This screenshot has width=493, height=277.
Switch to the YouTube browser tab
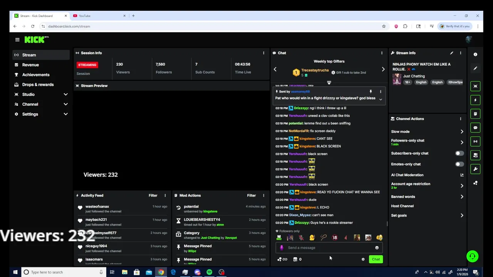[x=99, y=16]
